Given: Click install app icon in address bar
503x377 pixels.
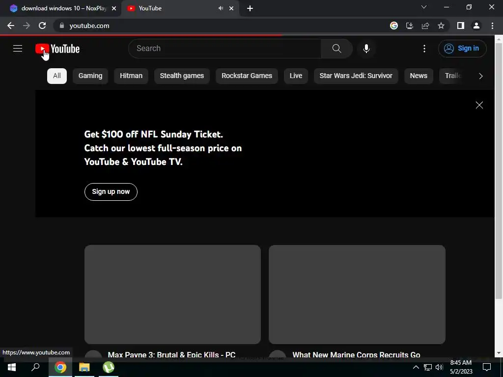Looking at the screenshot, I should pyautogui.click(x=410, y=26).
